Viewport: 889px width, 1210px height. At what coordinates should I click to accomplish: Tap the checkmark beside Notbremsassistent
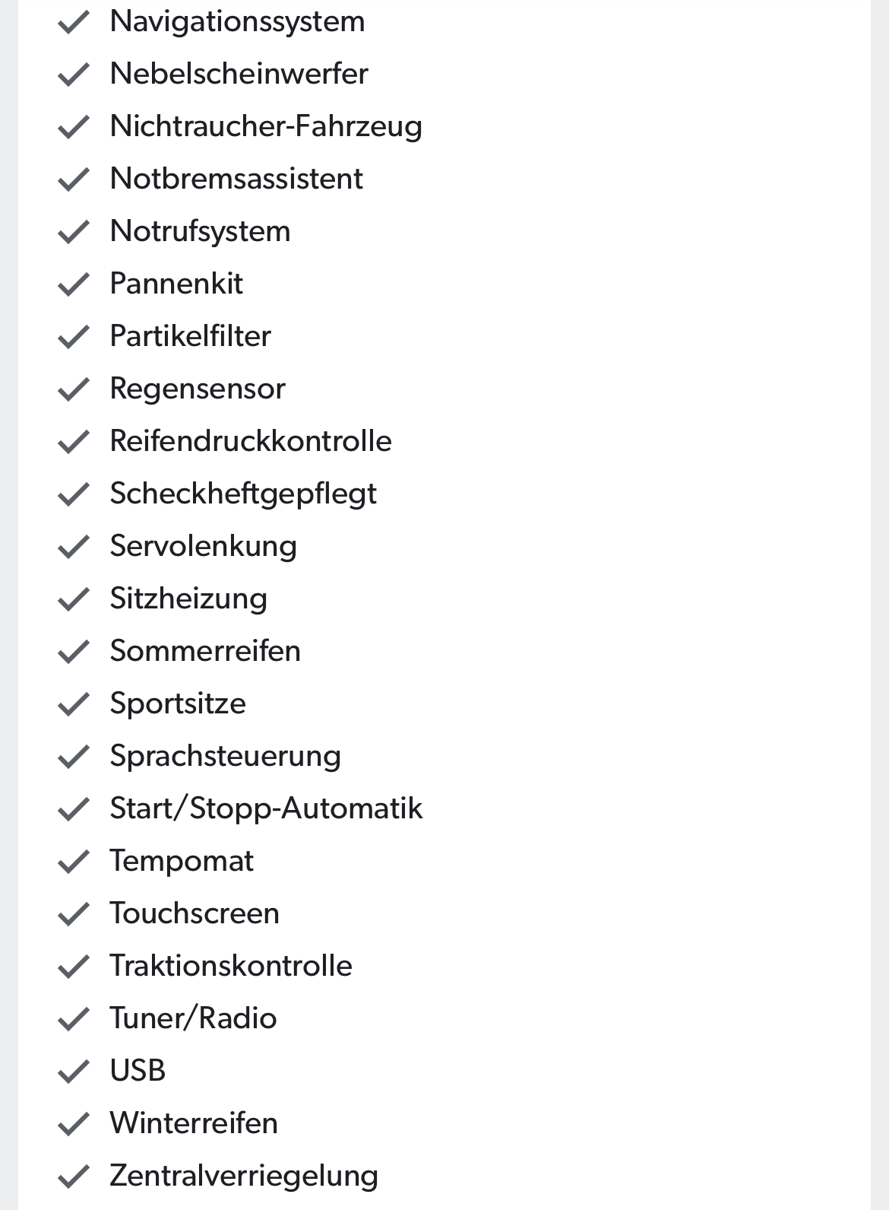tap(74, 179)
